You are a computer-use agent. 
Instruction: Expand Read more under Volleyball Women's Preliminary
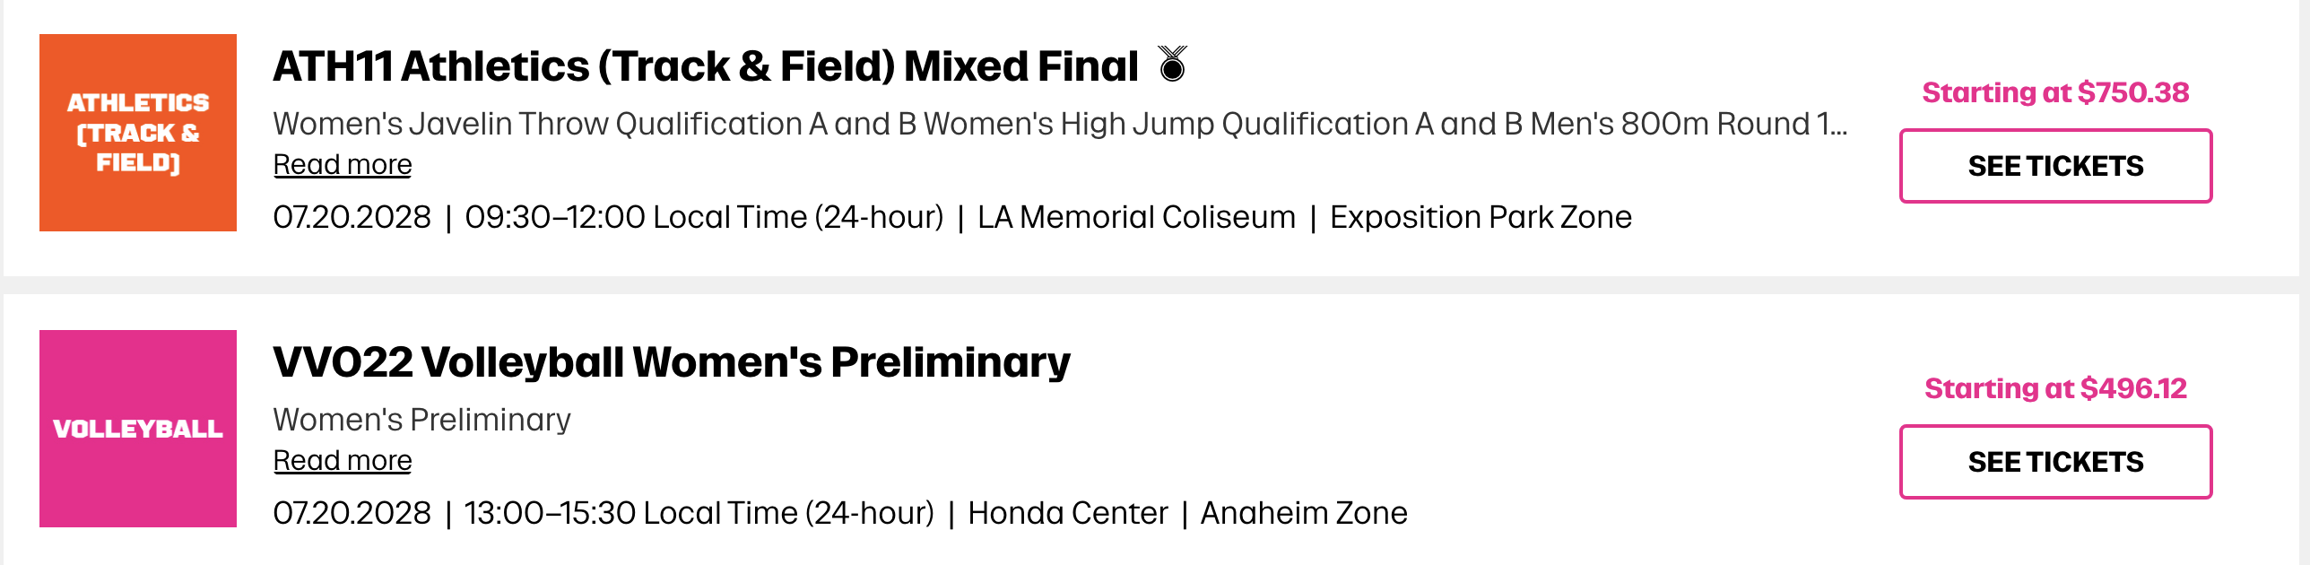[x=343, y=461]
